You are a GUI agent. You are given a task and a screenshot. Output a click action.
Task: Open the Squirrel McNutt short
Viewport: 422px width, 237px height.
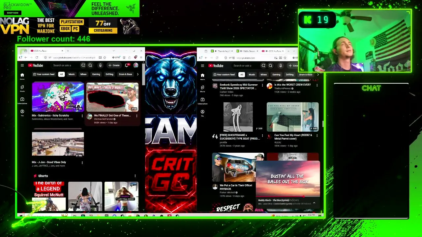coord(49,196)
